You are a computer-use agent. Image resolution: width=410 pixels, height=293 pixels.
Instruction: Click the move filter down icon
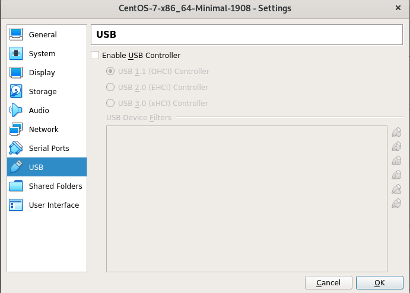(x=396, y=203)
